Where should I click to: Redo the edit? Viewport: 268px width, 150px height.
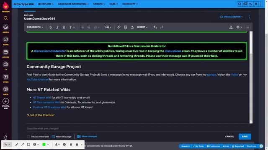pyautogui.click(x=162, y=27)
